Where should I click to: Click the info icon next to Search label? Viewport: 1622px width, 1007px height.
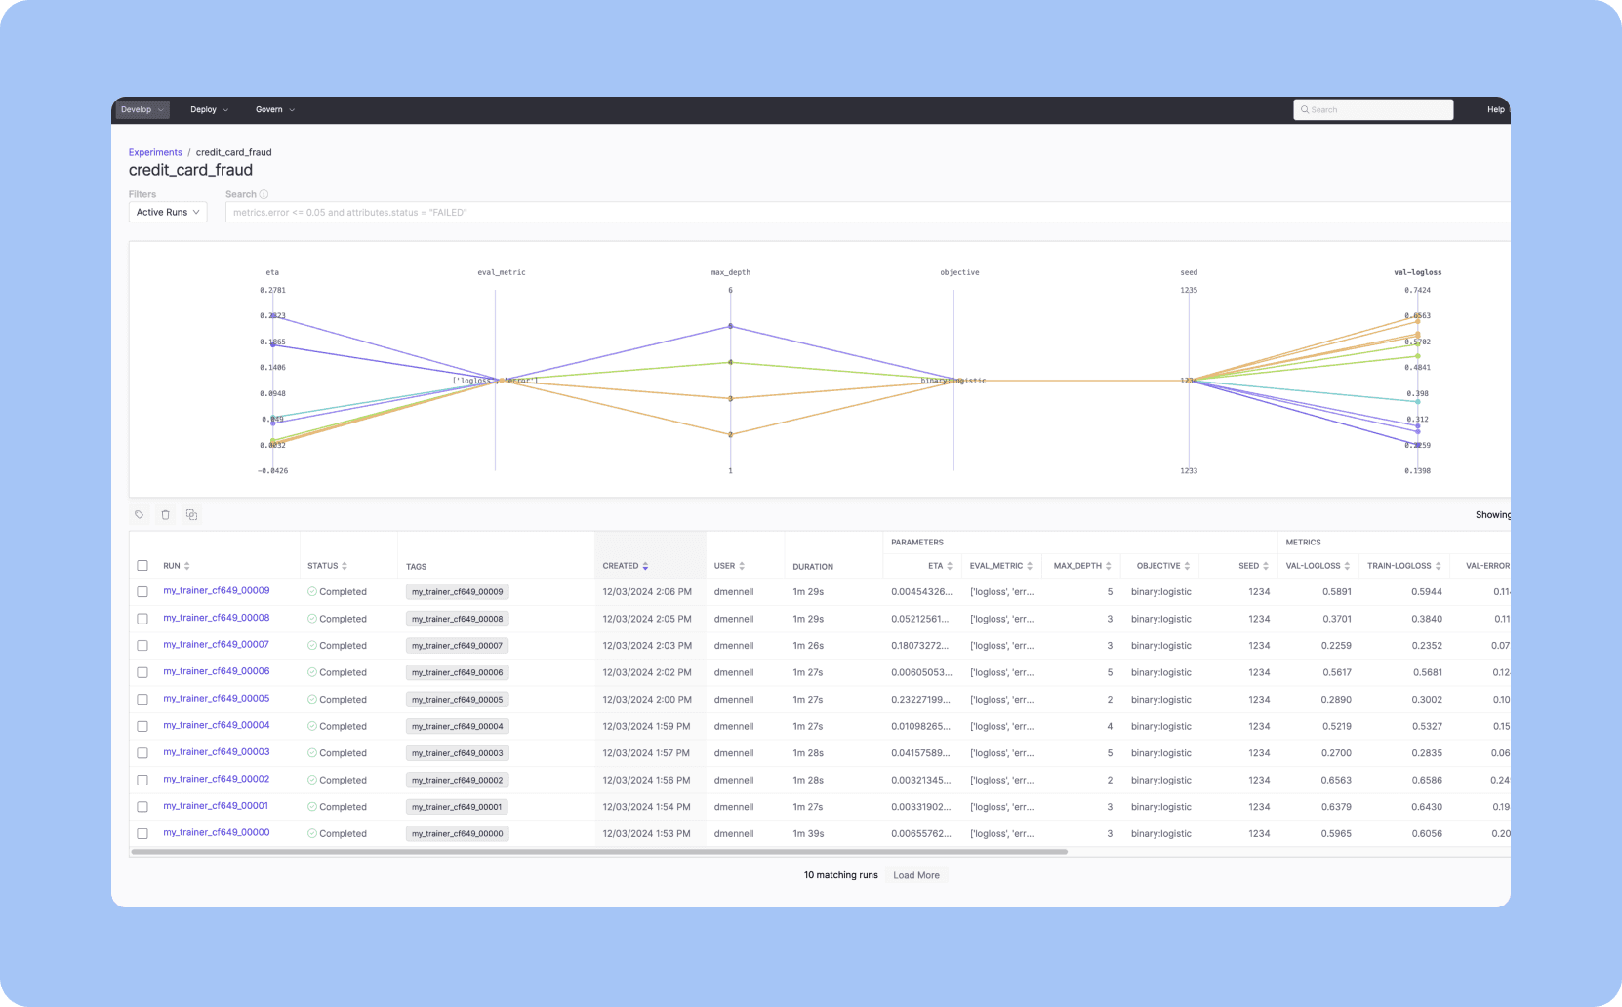coord(265,194)
